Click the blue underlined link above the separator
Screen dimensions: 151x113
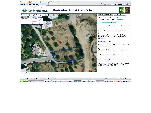click(x=101, y=39)
